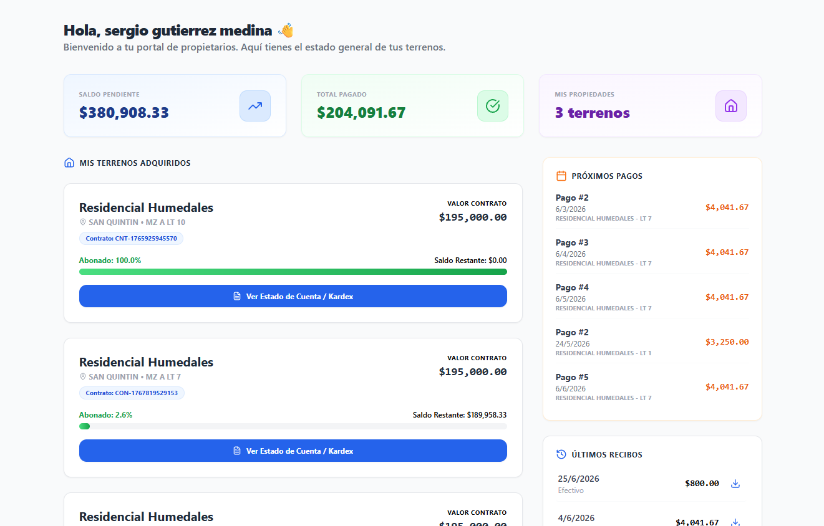The image size is (824, 526).
Task: Click the $800.00 receipt amount
Action: tap(702, 484)
